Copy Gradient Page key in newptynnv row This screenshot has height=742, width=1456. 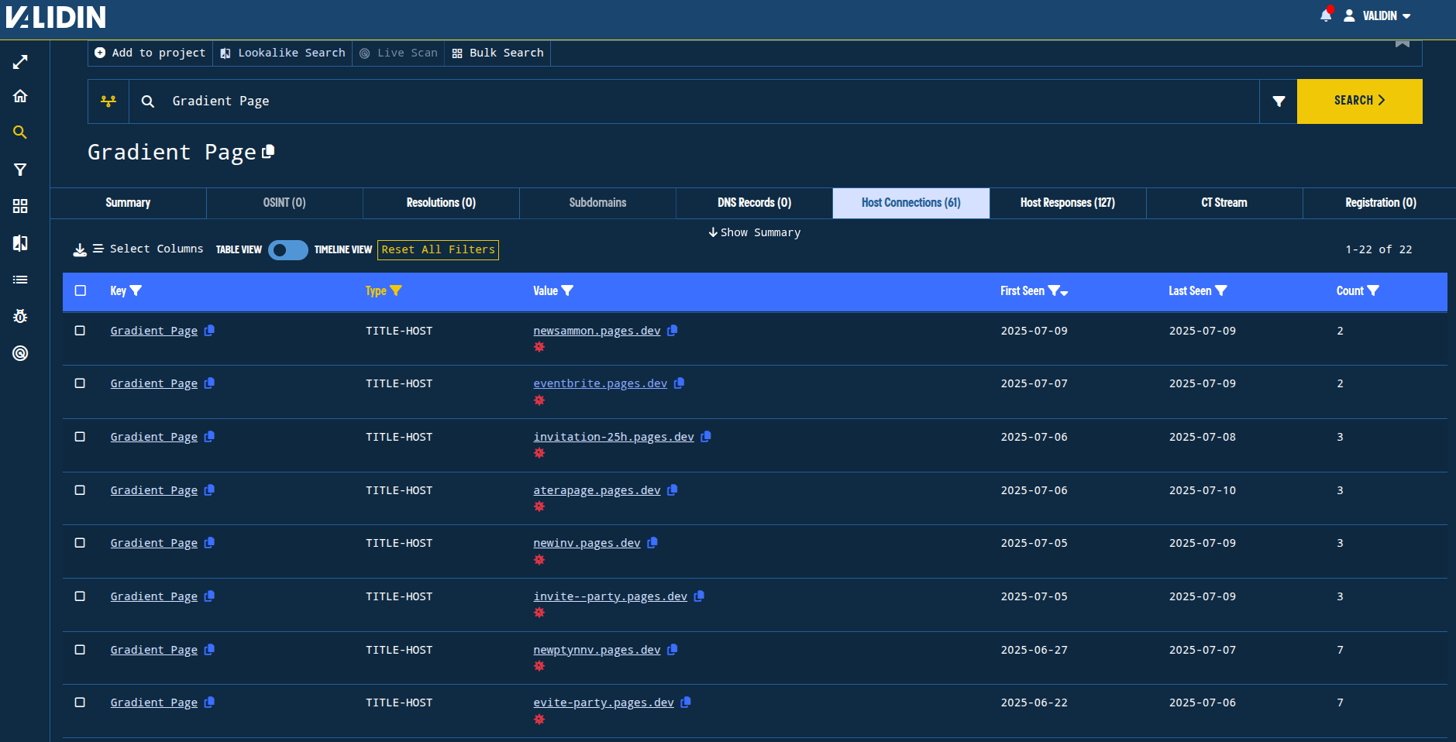[209, 650]
